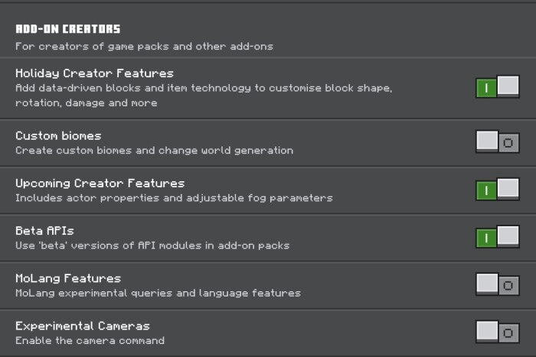Select the Upcoming Creator Features label
The image size is (536, 357).
point(100,183)
